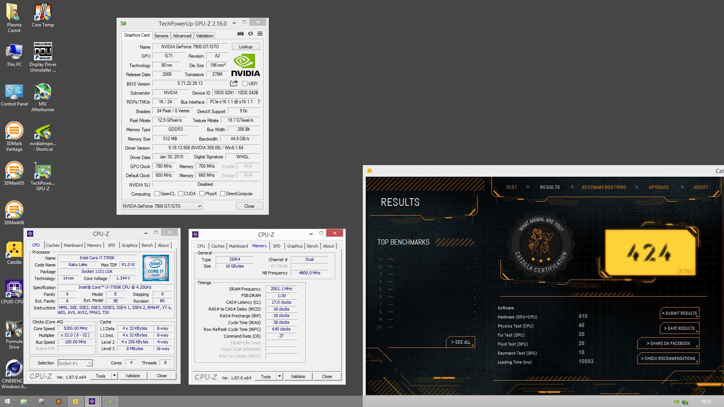Viewport: 724px width, 407px height.
Task: Click Validate in Memory CPU-Z window
Action: [x=298, y=376]
